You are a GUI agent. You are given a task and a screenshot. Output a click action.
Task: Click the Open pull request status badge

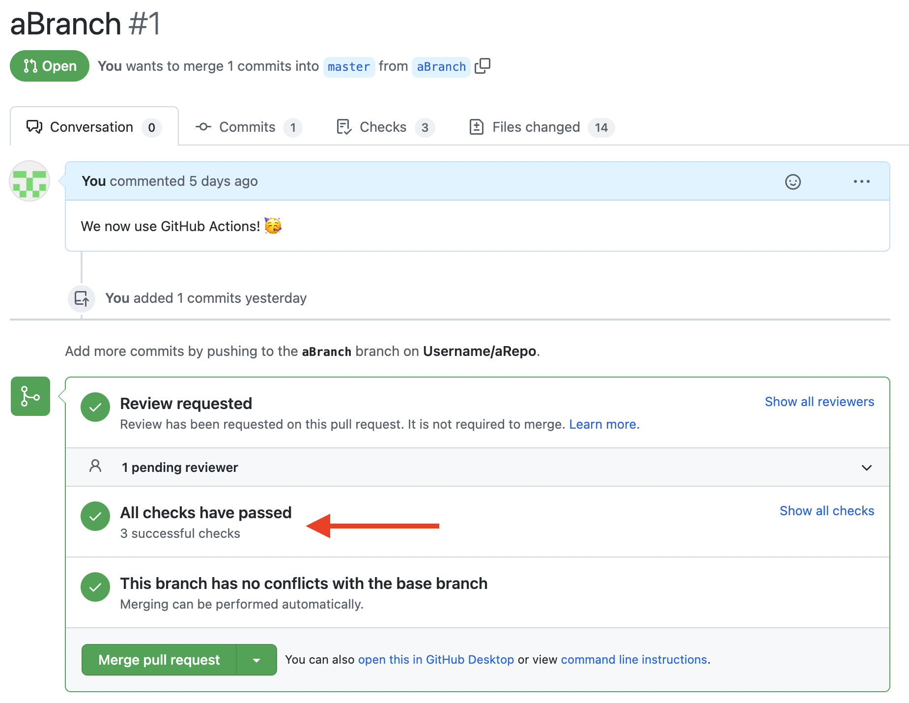click(50, 66)
